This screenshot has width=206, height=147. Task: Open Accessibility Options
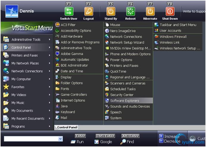[79, 31]
